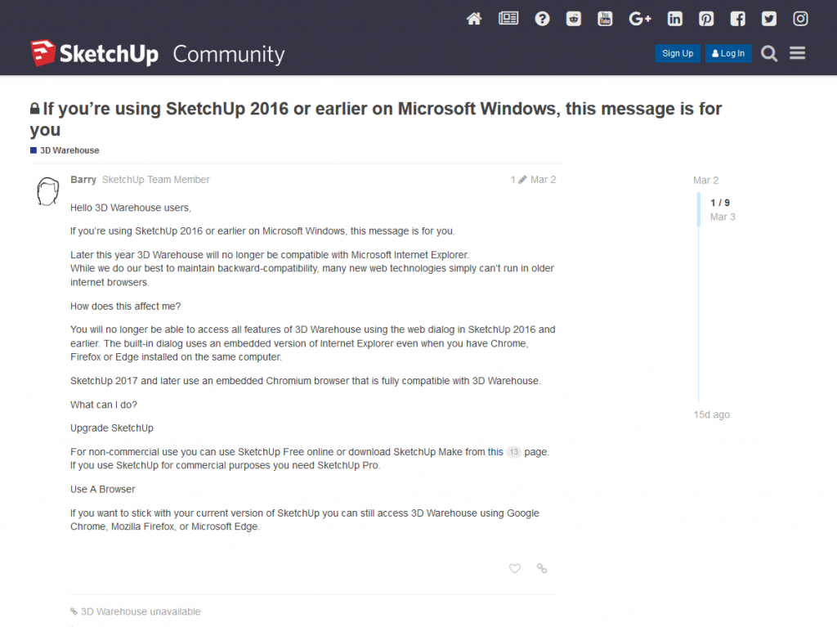Go to the home icon

click(474, 19)
